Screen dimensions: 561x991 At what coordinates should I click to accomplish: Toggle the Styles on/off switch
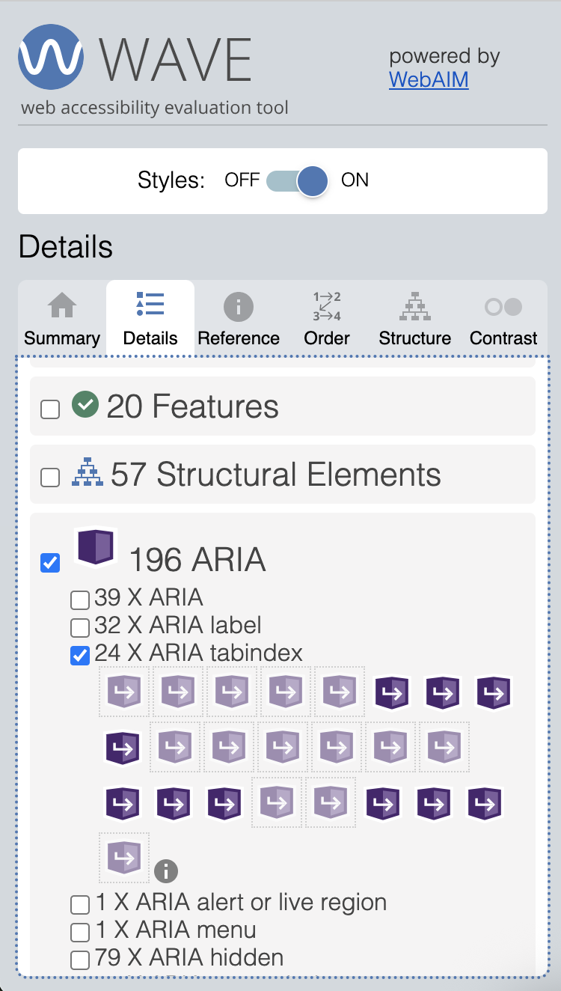298,180
